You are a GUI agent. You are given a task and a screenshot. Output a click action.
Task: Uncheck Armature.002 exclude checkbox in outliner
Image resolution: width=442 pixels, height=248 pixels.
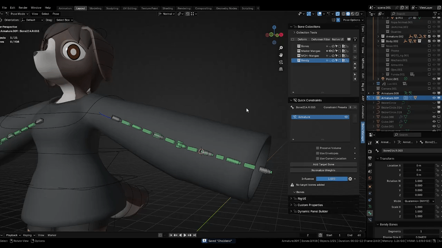coord(429,36)
